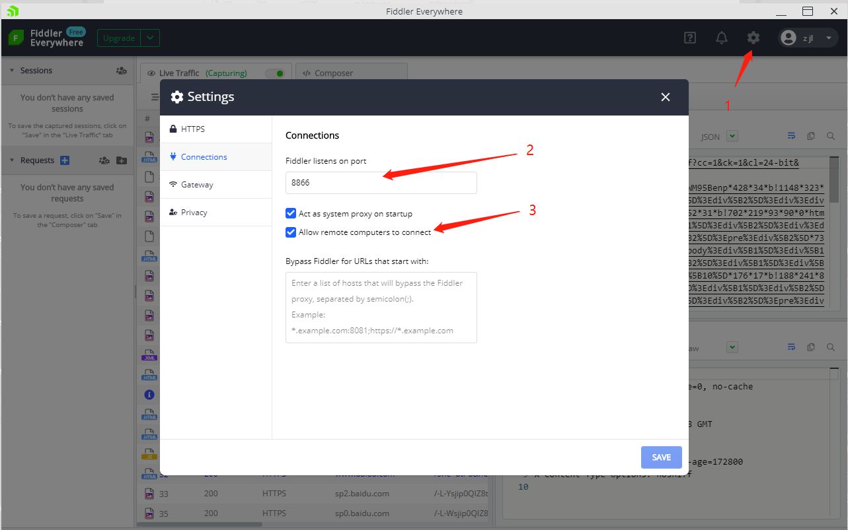Switch to the Live Traffic tab

point(215,73)
